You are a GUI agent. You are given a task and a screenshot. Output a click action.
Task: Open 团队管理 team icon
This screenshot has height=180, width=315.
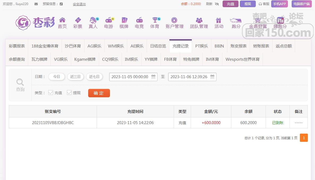(199, 20)
